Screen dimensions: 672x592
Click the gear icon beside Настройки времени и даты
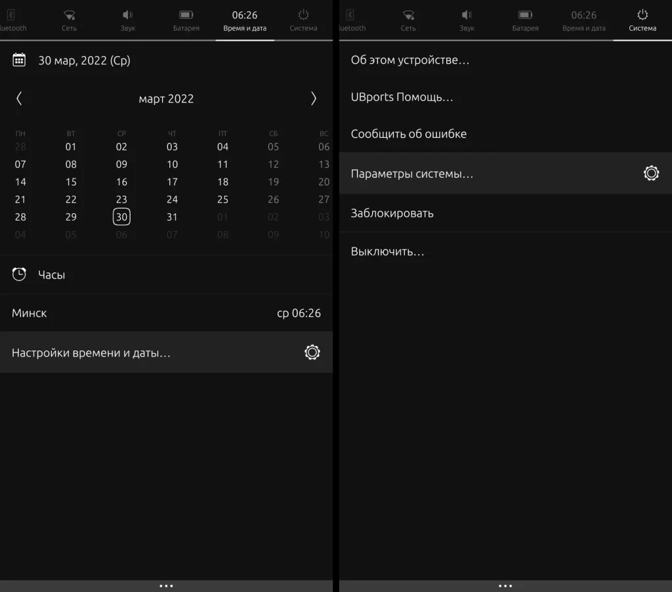[x=312, y=352]
